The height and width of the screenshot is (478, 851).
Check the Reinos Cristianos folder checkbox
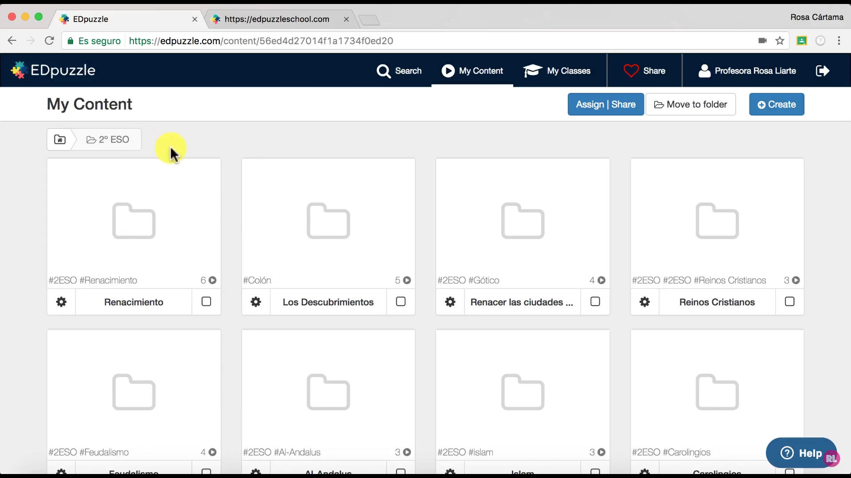789,301
